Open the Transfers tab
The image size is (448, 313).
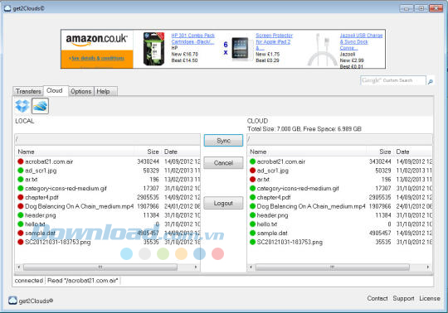(28, 91)
